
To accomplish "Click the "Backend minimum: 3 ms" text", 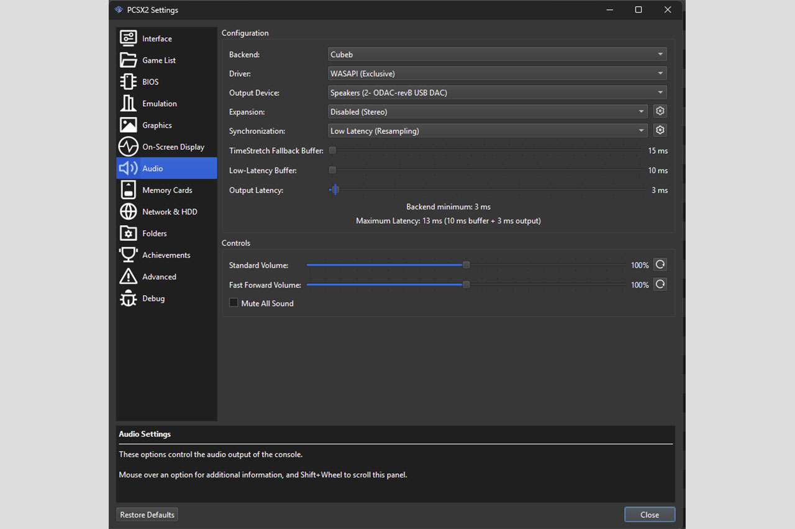I will point(448,207).
